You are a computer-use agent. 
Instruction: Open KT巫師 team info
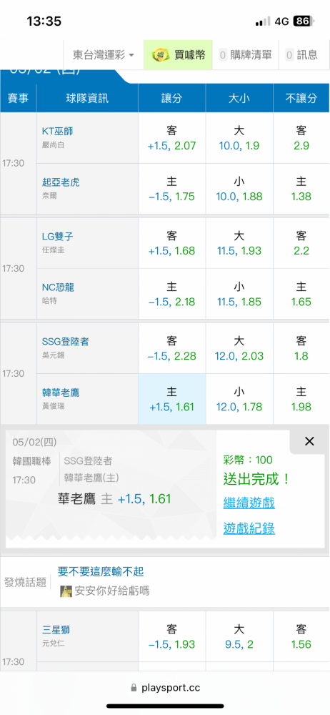(x=57, y=132)
